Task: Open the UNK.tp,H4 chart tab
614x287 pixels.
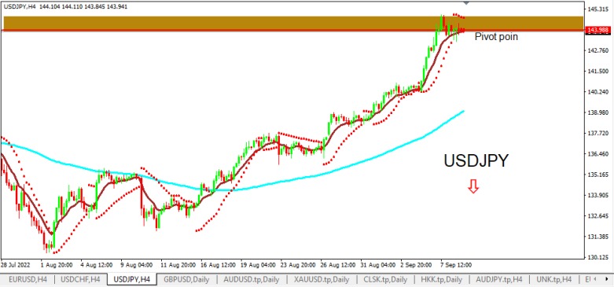Action: (553, 280)
